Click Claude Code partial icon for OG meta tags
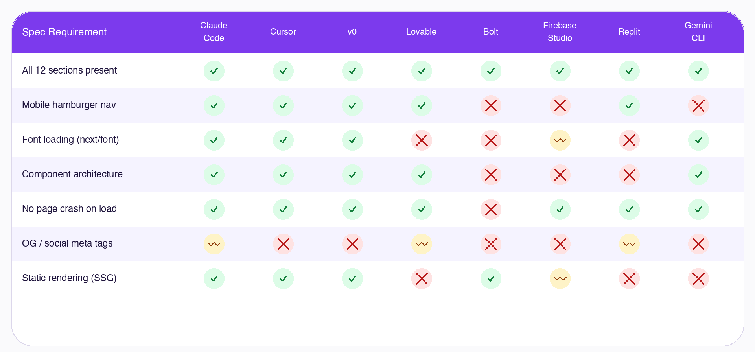755x352 pixels. pyautogui.click(x=214, y=244)
